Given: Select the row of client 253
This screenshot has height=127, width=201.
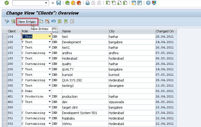Looking at the screenshot, I should 5,75.
